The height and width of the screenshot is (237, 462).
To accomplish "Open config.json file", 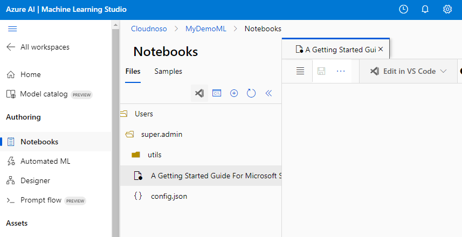I will tap(169, 196).
